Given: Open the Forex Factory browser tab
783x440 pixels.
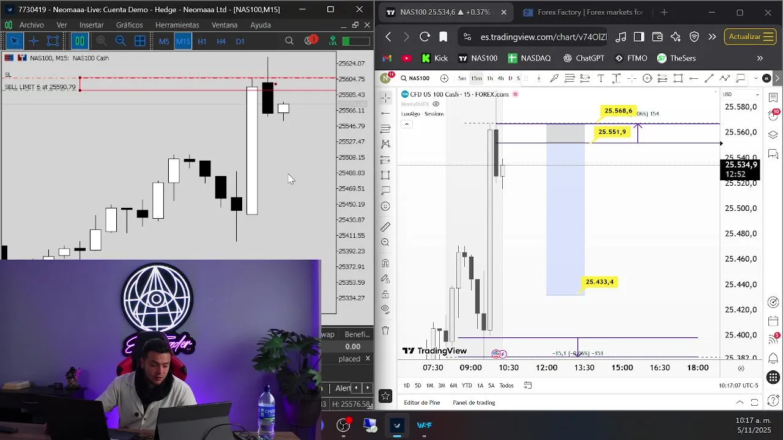Looking at the screenshot, I should pyautogui.click(x=583, y=12).
